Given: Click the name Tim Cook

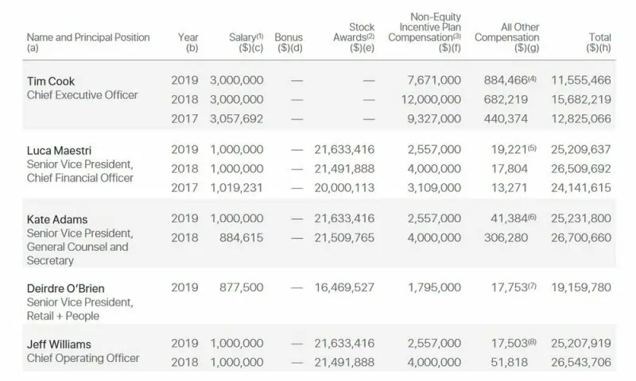Looking at the screenshot, I should (51, 81).
